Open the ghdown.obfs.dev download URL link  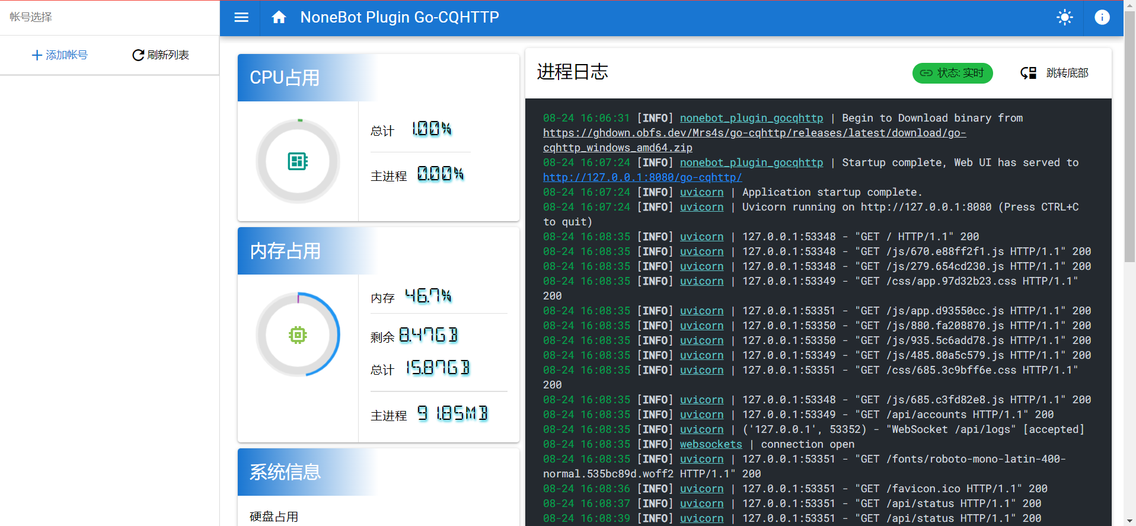[x=754, y=141]
